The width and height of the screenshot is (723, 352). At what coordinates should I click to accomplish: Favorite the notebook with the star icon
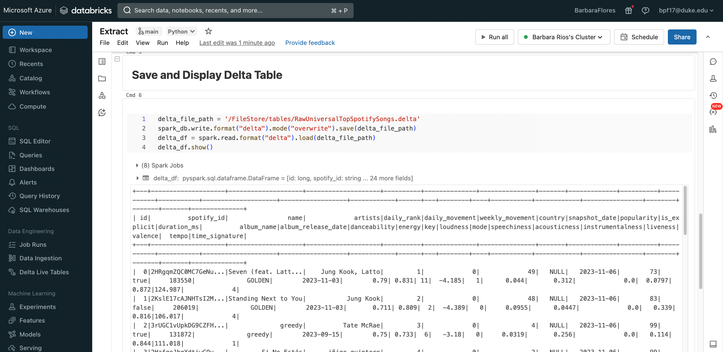(x=208, y=31)
